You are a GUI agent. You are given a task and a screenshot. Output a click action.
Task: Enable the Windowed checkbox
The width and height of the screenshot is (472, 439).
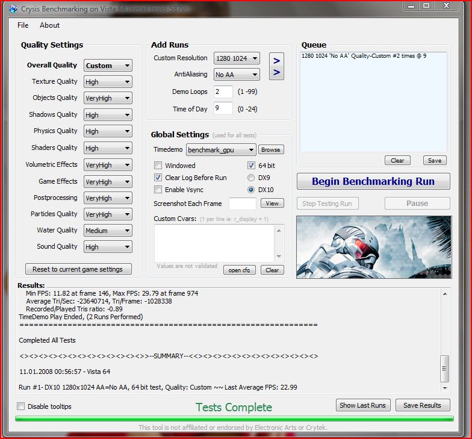pyautogui.click(x=158, y=165)
